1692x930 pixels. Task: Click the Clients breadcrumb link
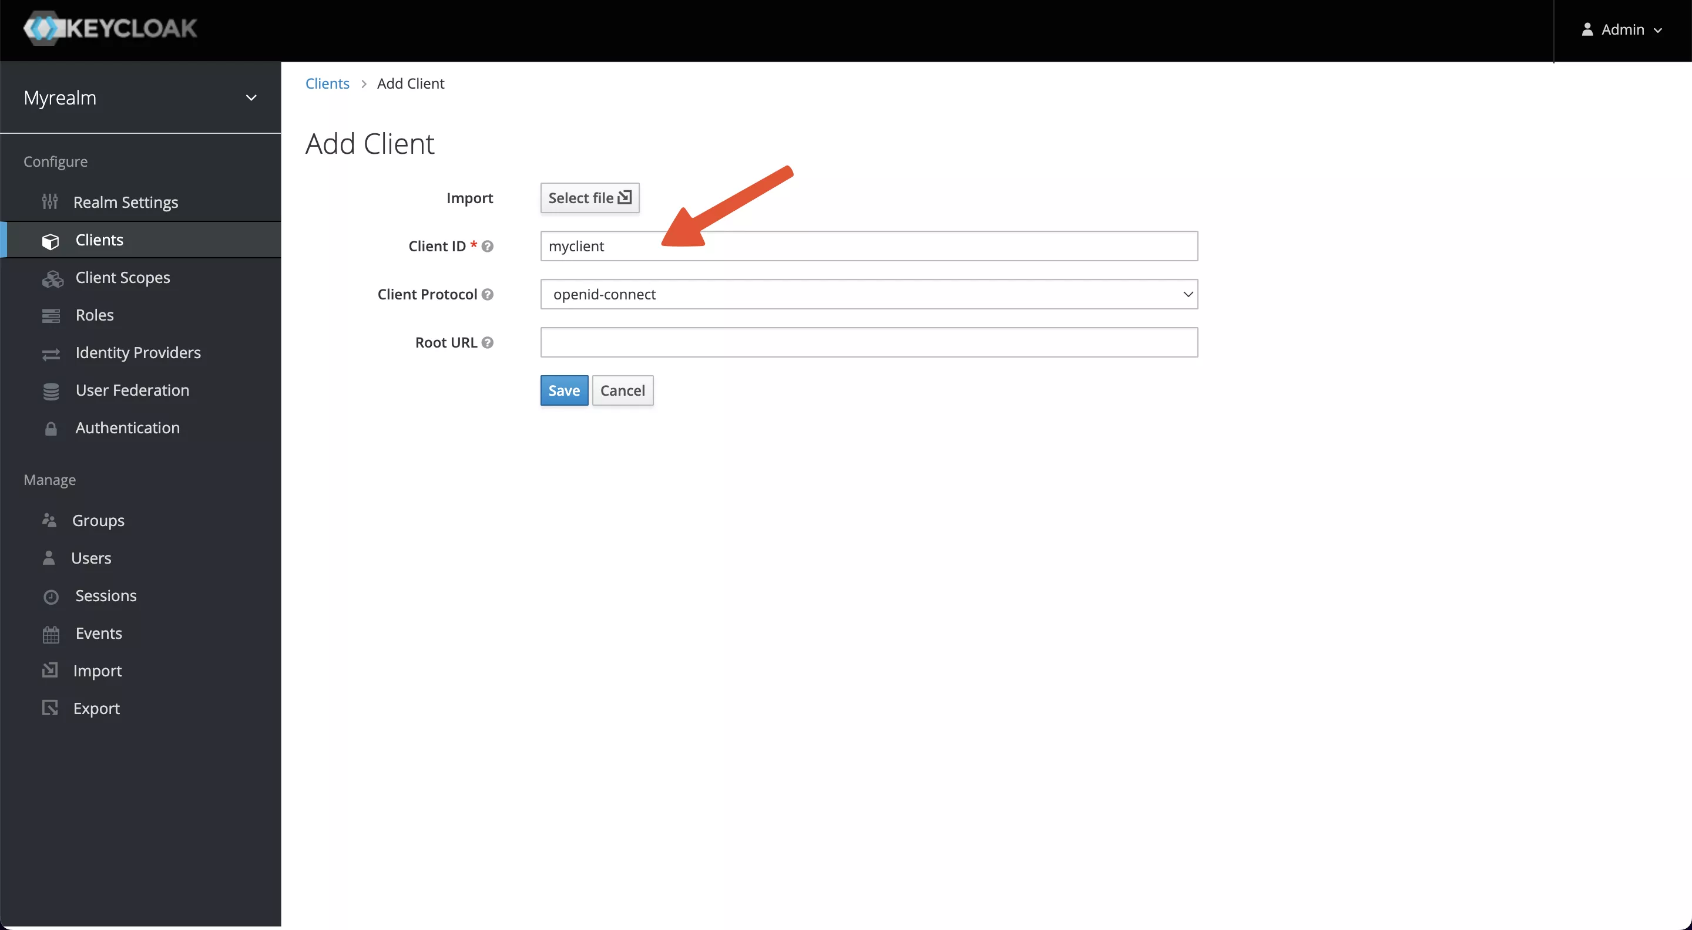[328, 82]
